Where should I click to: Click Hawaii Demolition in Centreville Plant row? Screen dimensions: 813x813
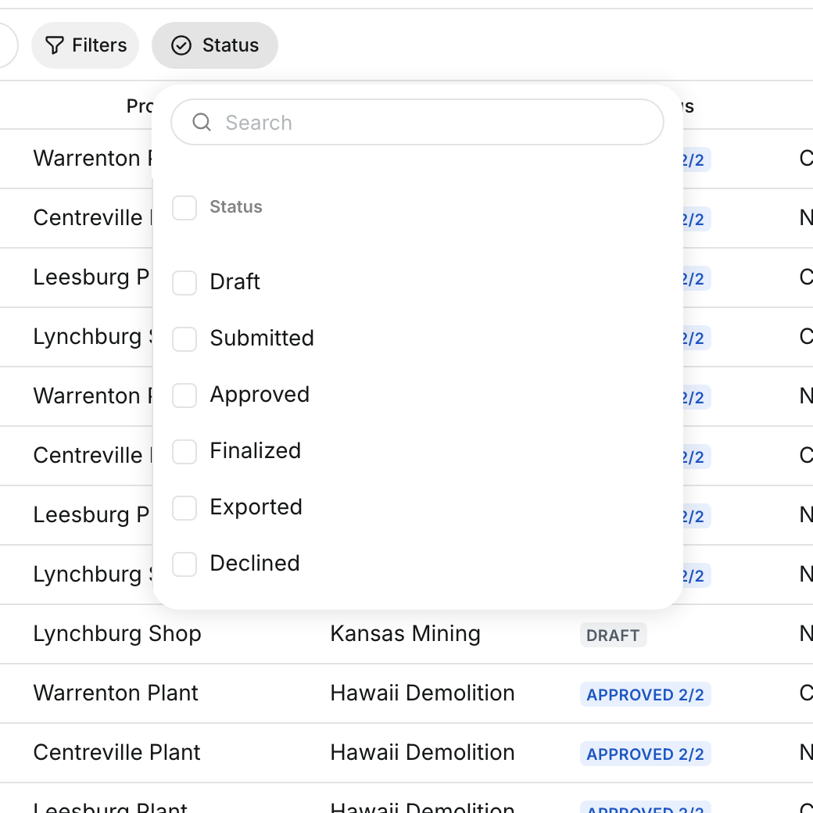[423, 752]
